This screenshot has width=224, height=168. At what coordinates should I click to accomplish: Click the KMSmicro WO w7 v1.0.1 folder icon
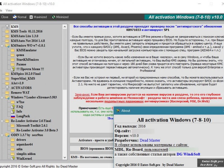(x=7, y=46)
